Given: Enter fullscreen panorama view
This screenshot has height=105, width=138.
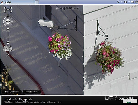Looking at the screenshot, I should 8,10.
